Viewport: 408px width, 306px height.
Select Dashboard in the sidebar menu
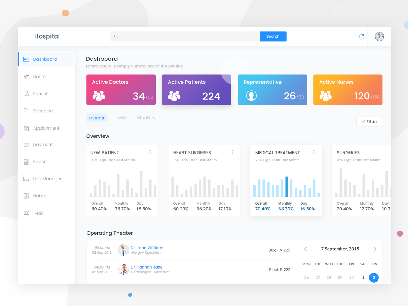point(45,59)
